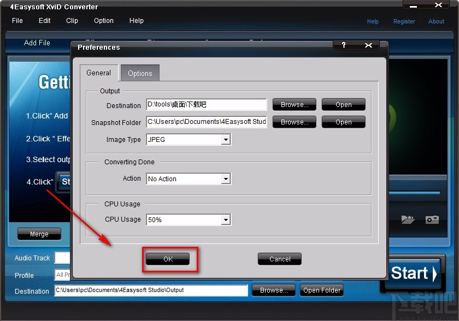Click the question mark help icon on Preferences
This screenshot has height=321, width=459.
(343, 45)
